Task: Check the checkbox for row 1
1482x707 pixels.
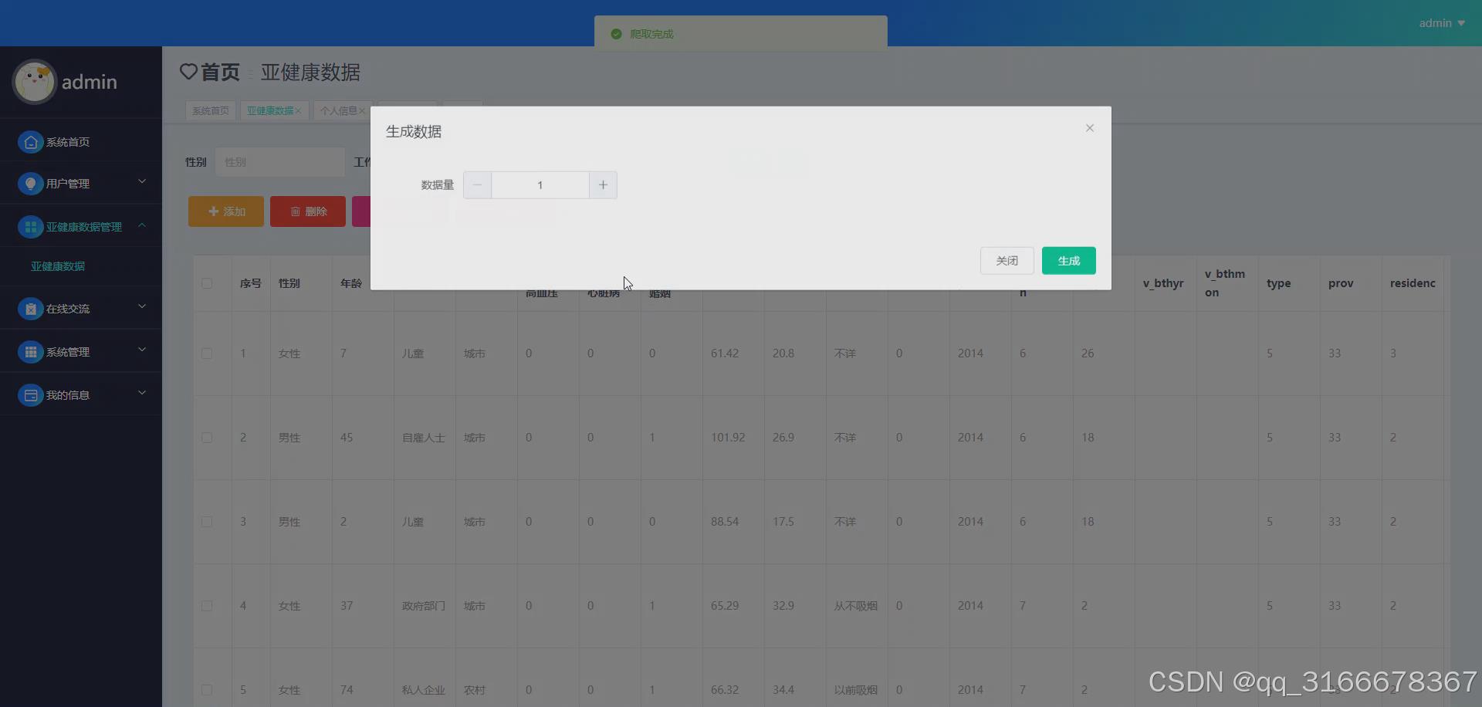Action: coord(207,353)
